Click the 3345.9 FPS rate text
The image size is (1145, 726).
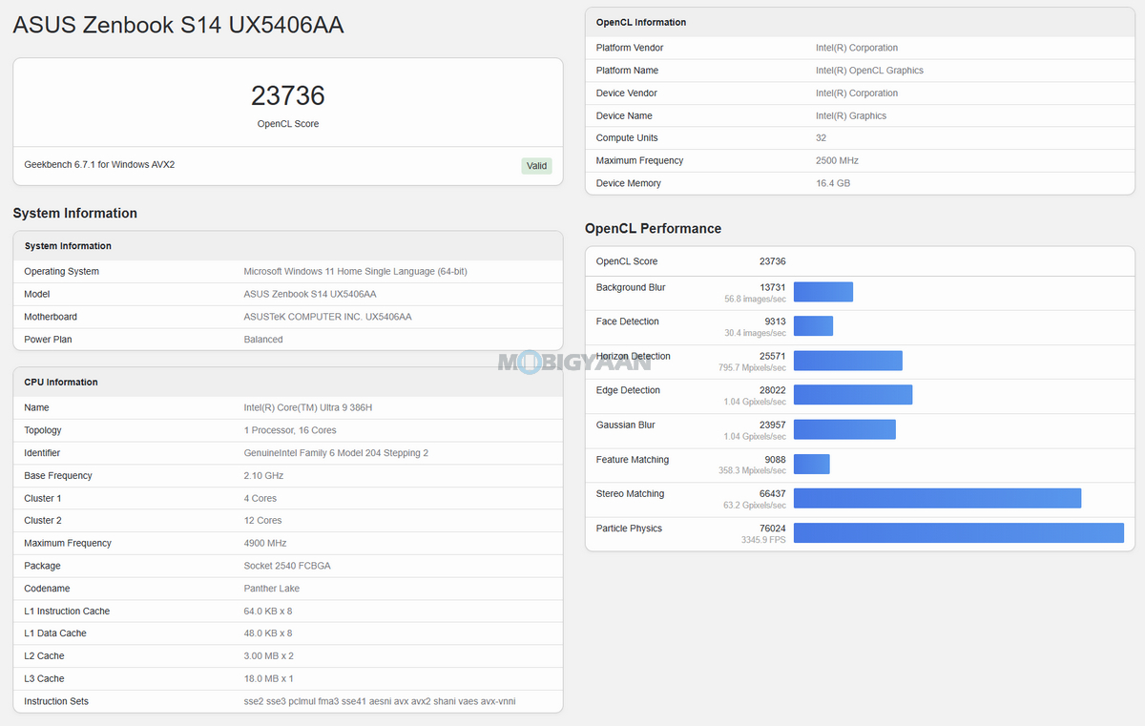763,540
